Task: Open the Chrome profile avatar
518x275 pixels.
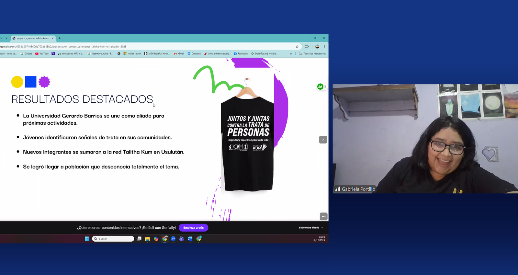Action: [317, 47]
